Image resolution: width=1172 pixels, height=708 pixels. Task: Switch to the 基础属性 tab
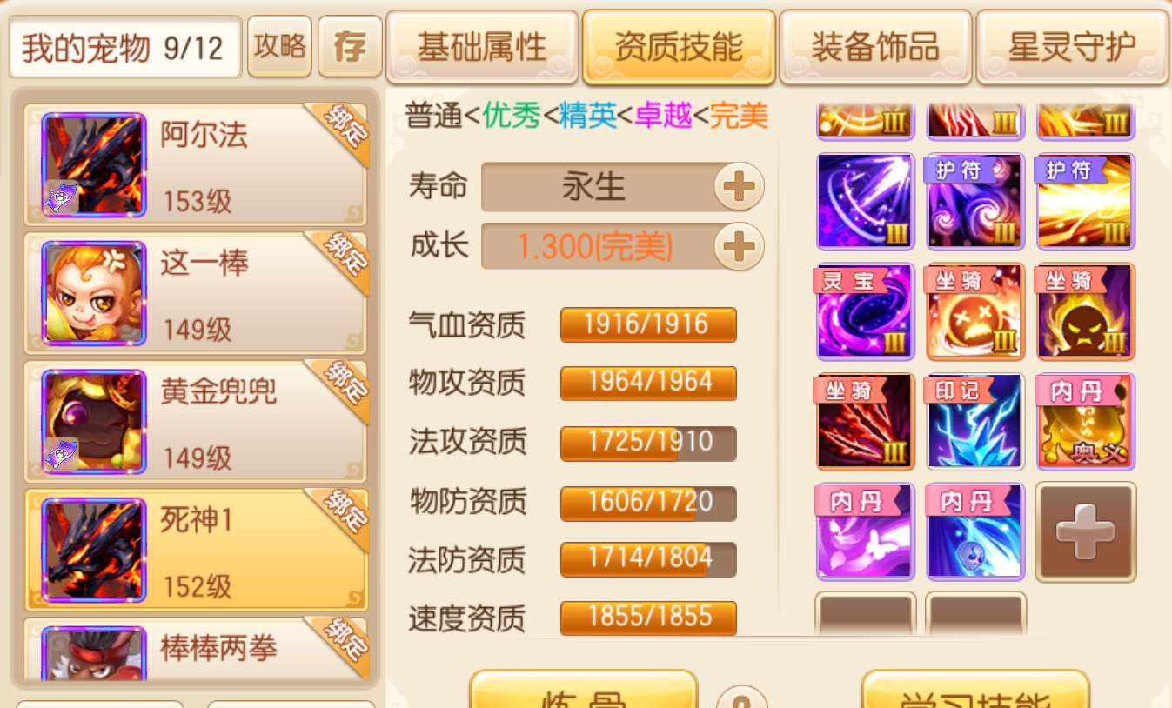coord(482,47)
